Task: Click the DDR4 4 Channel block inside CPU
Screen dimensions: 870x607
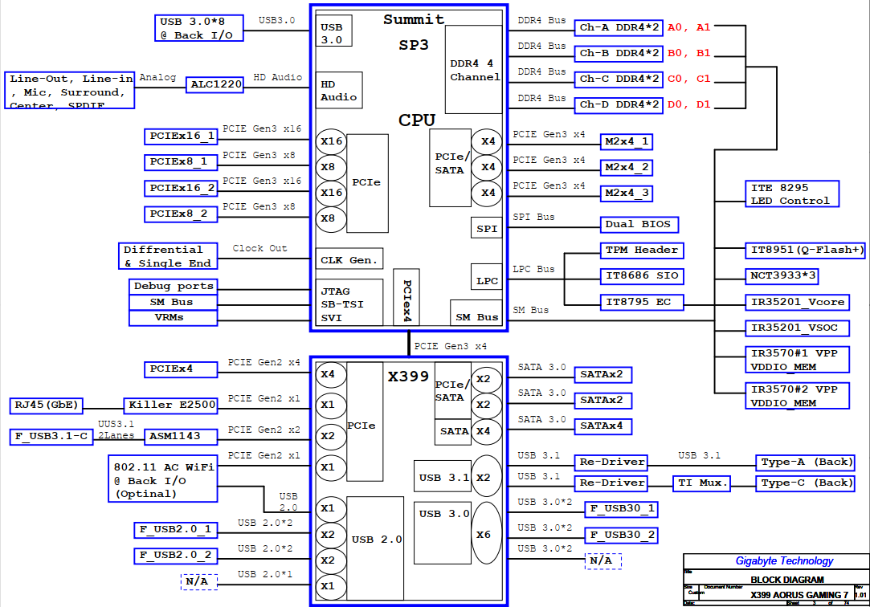Action: tap(473, 69)
